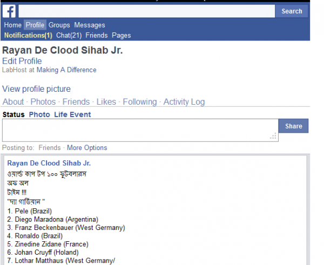Open Chat(21) link
The height and width of the screenshot is (265, 324).
[x=69, y=35]
